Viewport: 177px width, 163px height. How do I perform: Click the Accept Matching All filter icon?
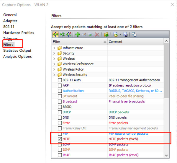(62, 35)
